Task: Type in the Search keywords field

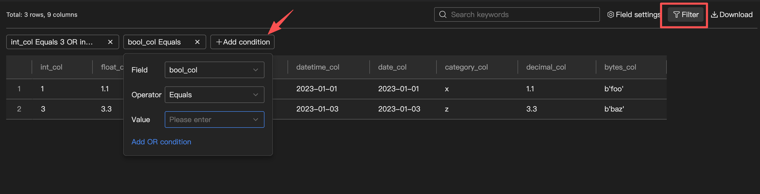Action: coord(522,14)
